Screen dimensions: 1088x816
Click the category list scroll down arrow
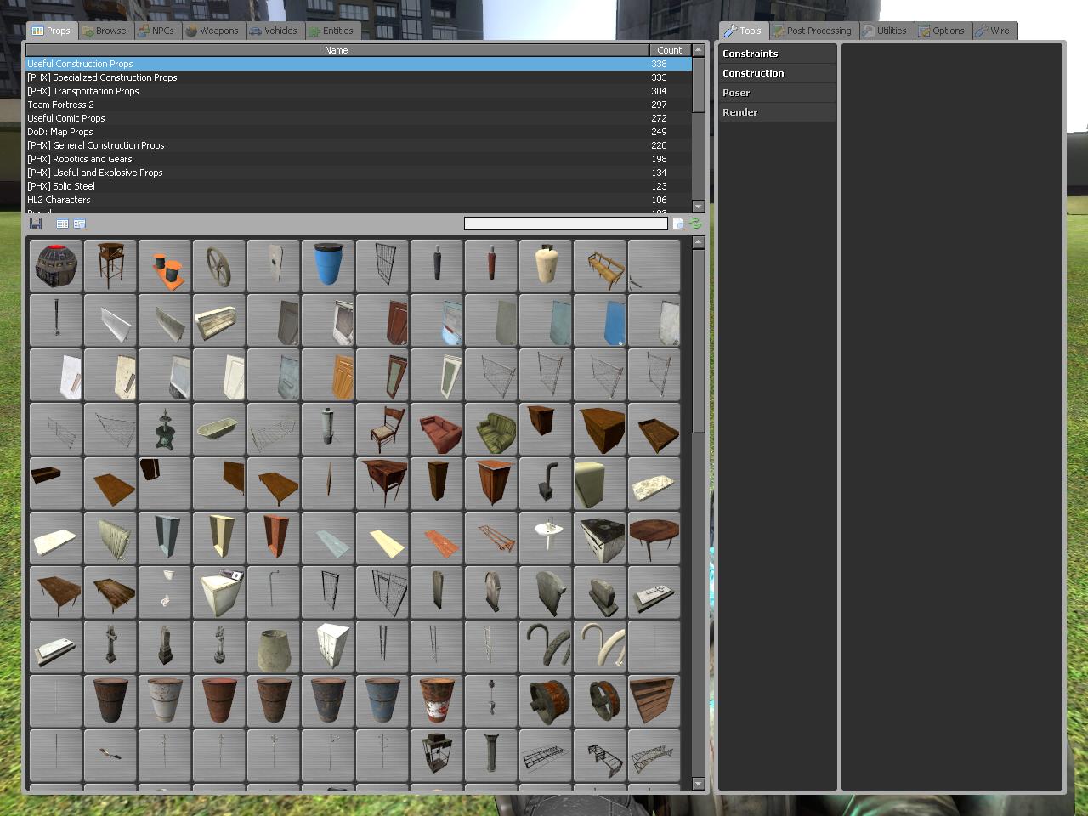(699, 206)
